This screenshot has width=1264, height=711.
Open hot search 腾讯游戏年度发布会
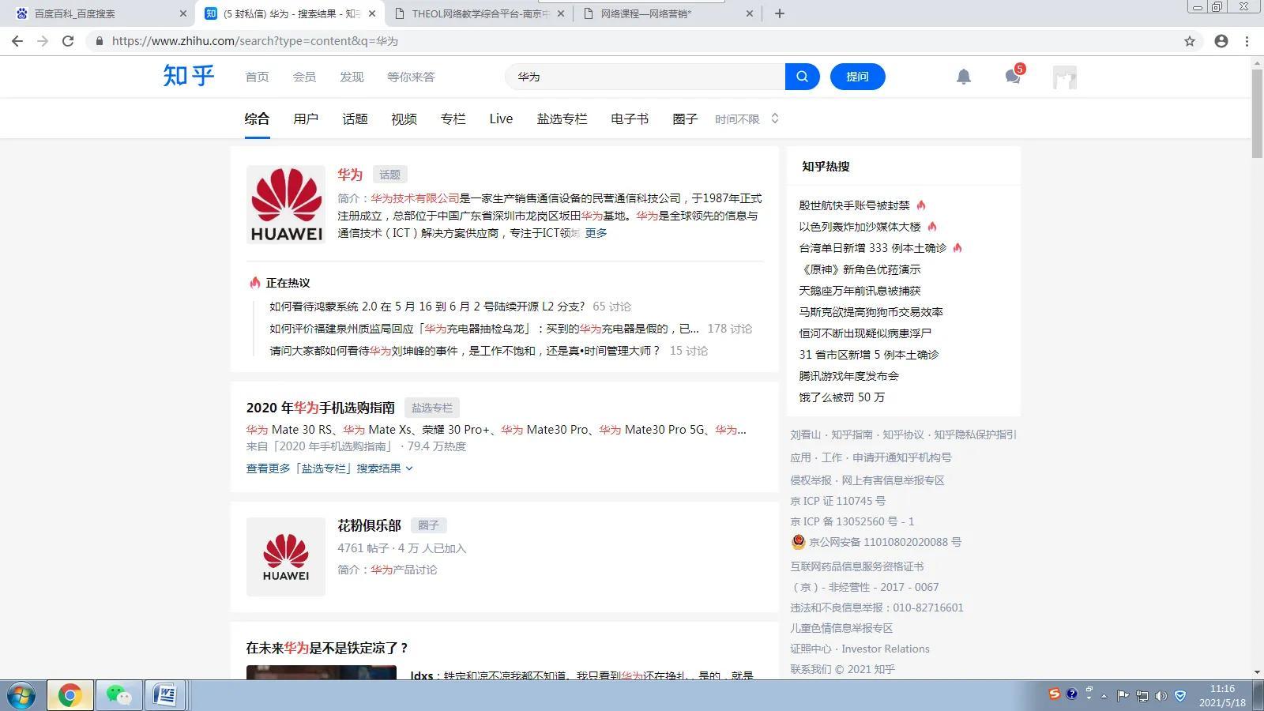coord(848,376)
